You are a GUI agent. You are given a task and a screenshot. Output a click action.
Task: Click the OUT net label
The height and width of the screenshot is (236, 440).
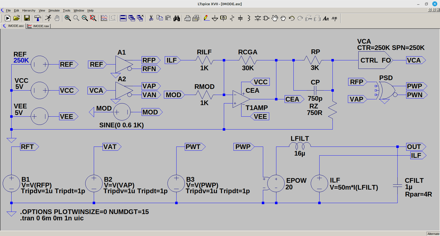[416, 147]
